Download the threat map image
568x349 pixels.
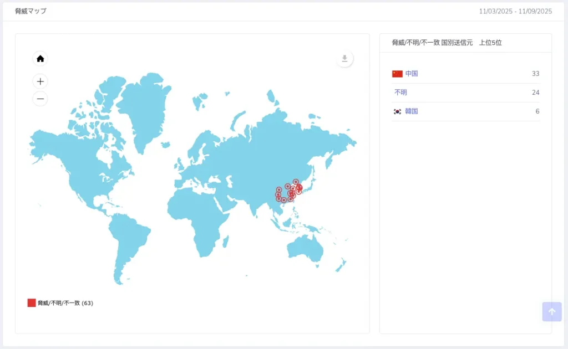click(344, 59)
